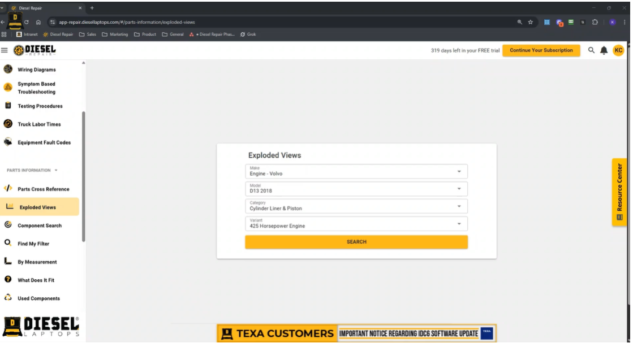The height and width of the screenshot is (347, 633).
Task: Expand the Model dropdown showing D13 2018
Action: tap(356, 189)
